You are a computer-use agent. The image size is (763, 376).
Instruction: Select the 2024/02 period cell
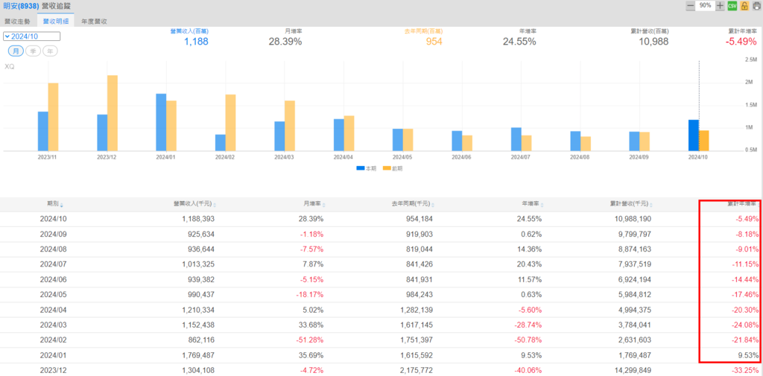[53, 340]
